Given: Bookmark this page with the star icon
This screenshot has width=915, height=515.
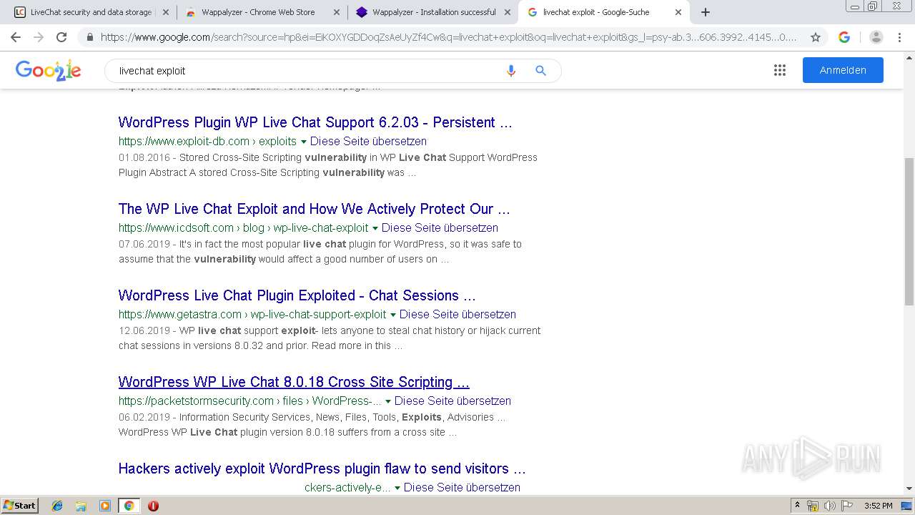Looking at the screenshot, I should [x=815, y=37].
